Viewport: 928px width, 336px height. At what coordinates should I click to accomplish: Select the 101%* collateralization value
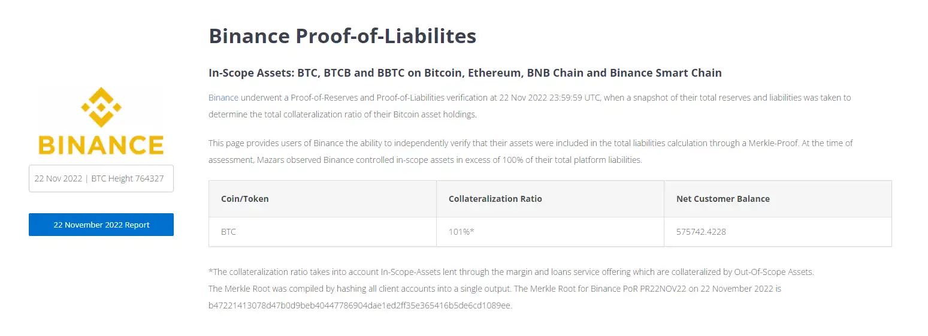pyautogui.click(x=461, y=231)
